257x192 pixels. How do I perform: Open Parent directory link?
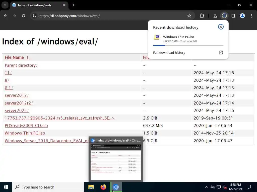tap(21, 65)
